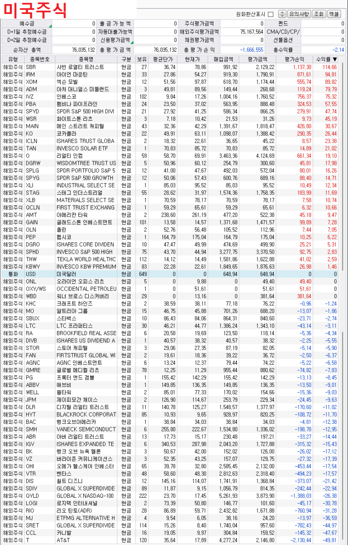The image size is (348, 545).
Task: Select the 워너 브로스 디스커버리 name
Action: click(82, 296)
